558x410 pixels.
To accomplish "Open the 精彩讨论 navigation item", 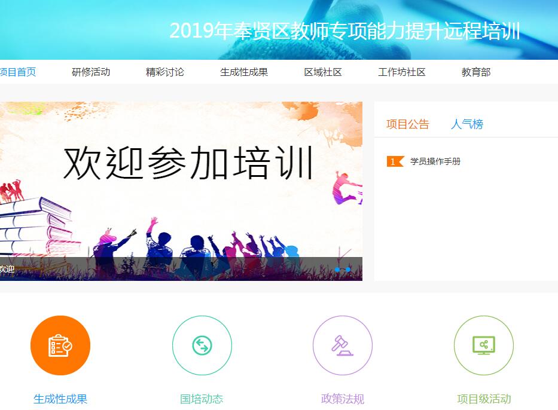I will (164, 72).
